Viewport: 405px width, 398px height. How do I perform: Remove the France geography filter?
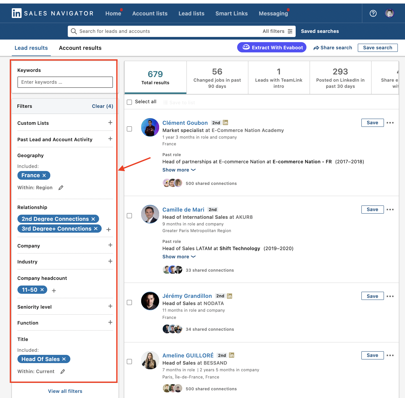coord(44,175)
